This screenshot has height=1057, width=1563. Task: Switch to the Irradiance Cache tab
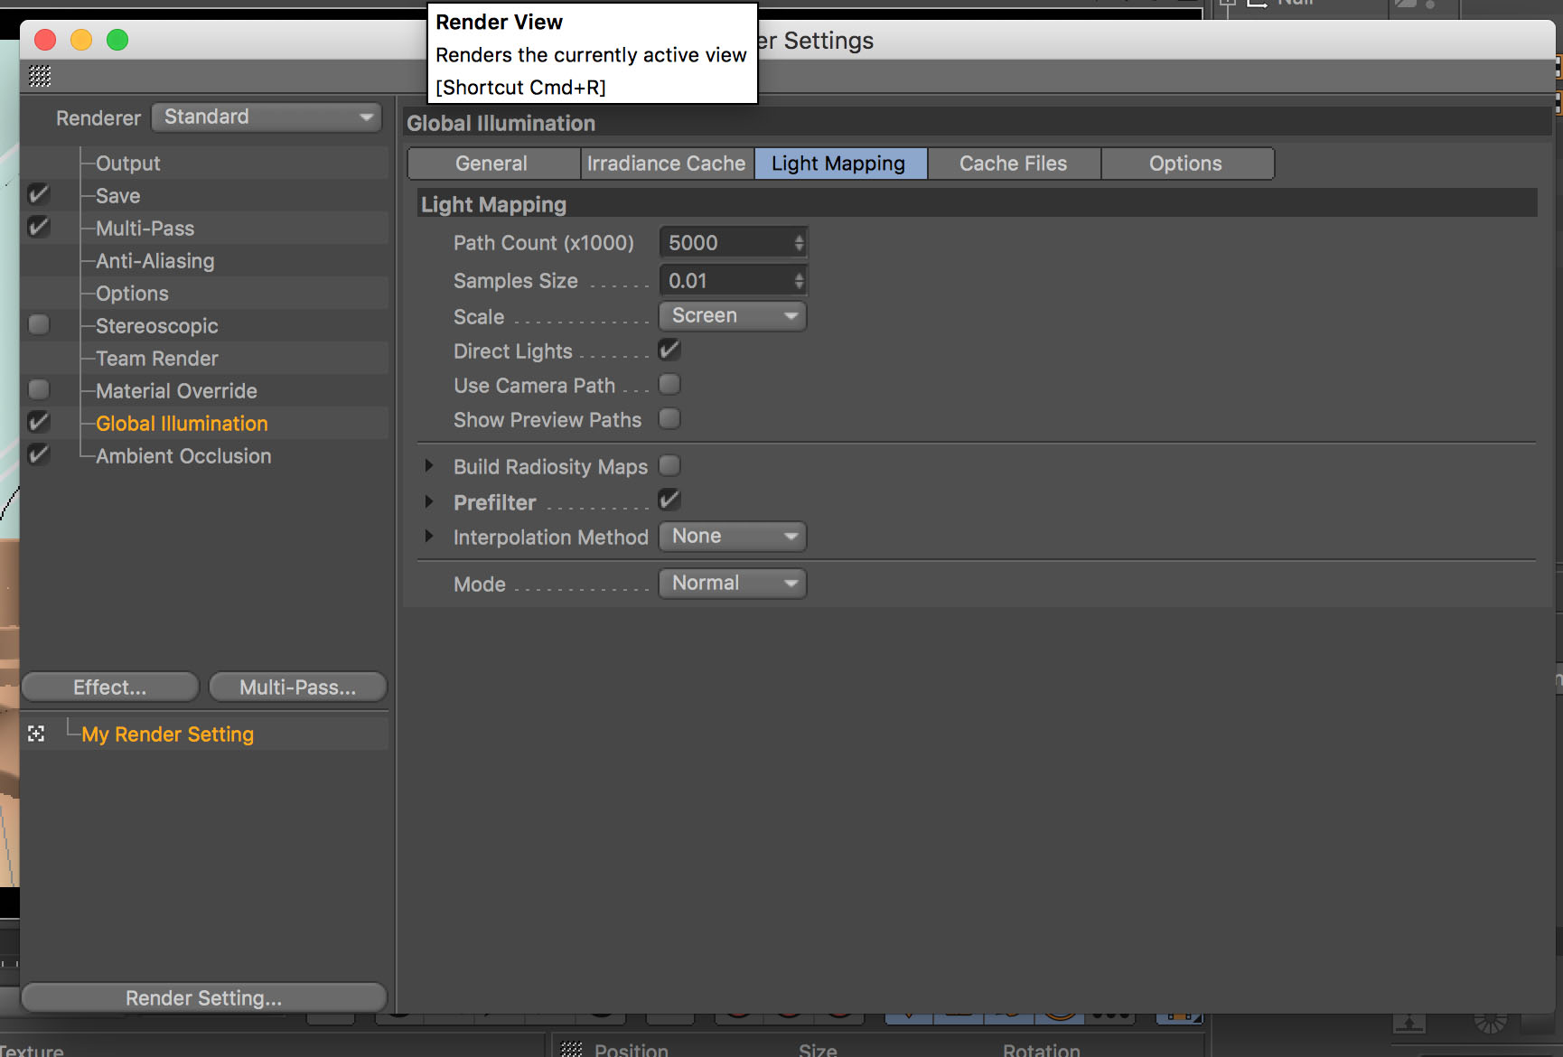tap(666, 164)
